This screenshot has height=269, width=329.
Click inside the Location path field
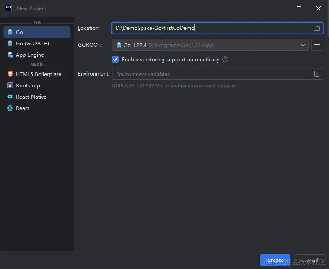217,28
